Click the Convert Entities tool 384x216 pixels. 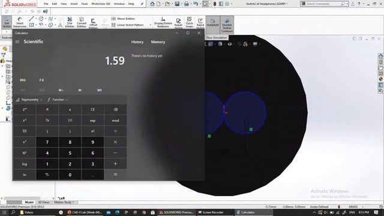(x=82, y=22)
